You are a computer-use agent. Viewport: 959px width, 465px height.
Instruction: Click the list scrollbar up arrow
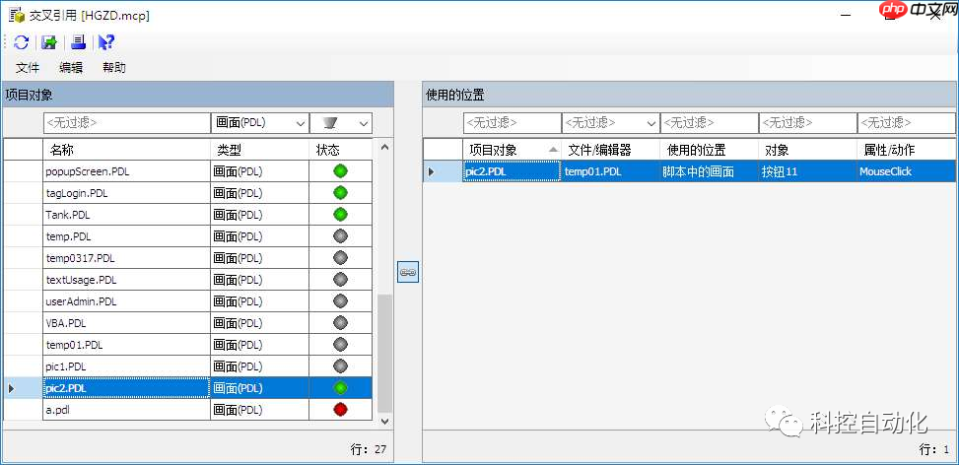tap(384, 147)
